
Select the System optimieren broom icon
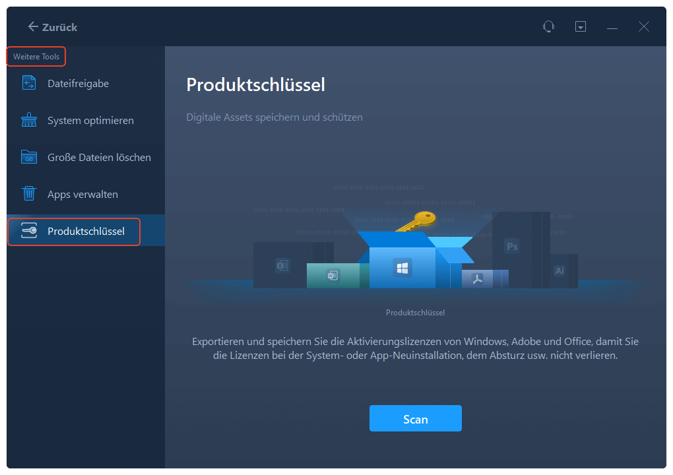click(29, 121)
